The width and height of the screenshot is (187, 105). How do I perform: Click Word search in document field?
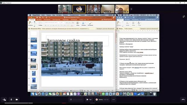pyautogui.click(x=146, y=17)
